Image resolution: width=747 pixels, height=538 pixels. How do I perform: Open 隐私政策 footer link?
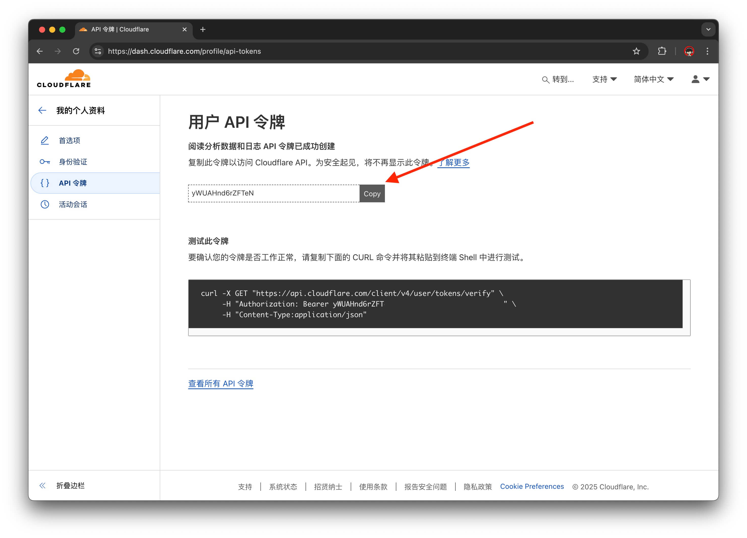tap(477, 487)
